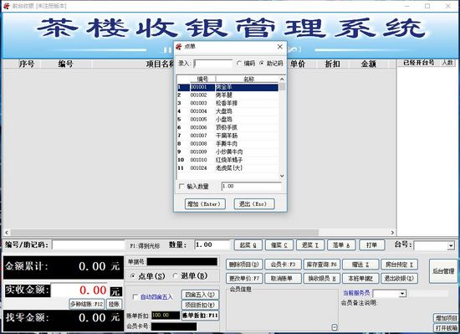Click the 多种结账:F12 button

87,304
